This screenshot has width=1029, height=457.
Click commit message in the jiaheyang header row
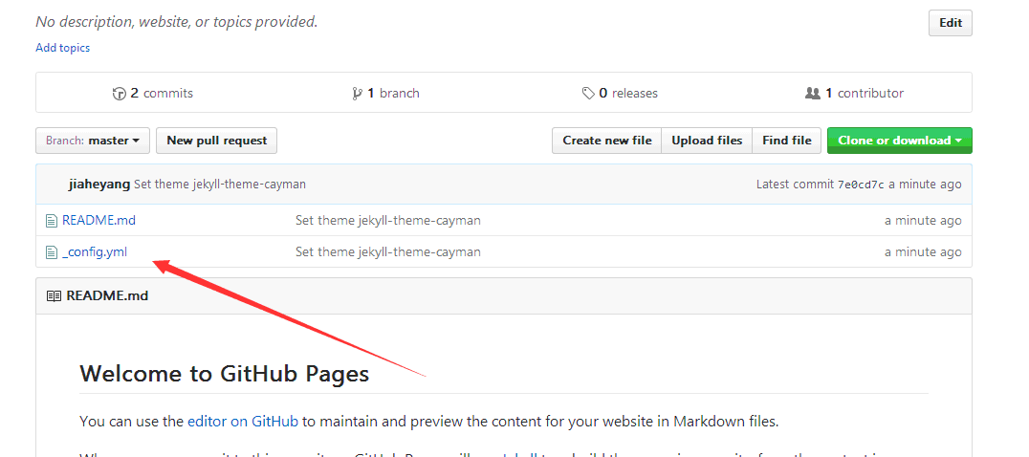point(220,185)
